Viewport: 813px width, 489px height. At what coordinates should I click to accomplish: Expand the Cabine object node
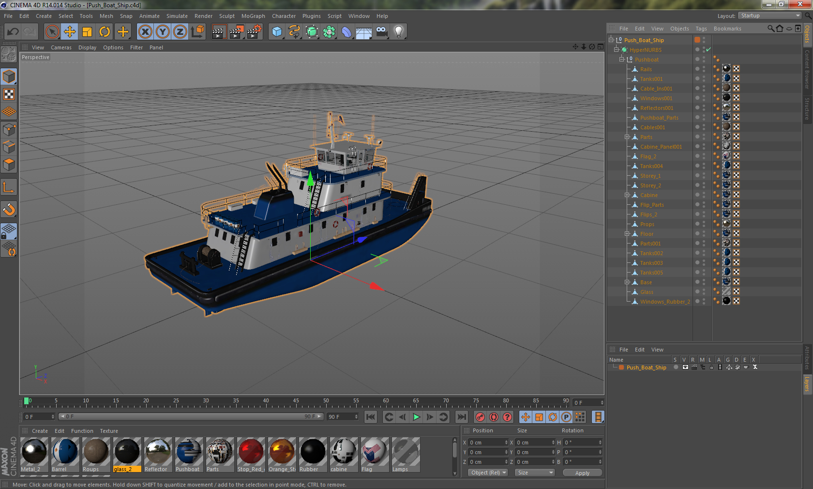(627, 195)
